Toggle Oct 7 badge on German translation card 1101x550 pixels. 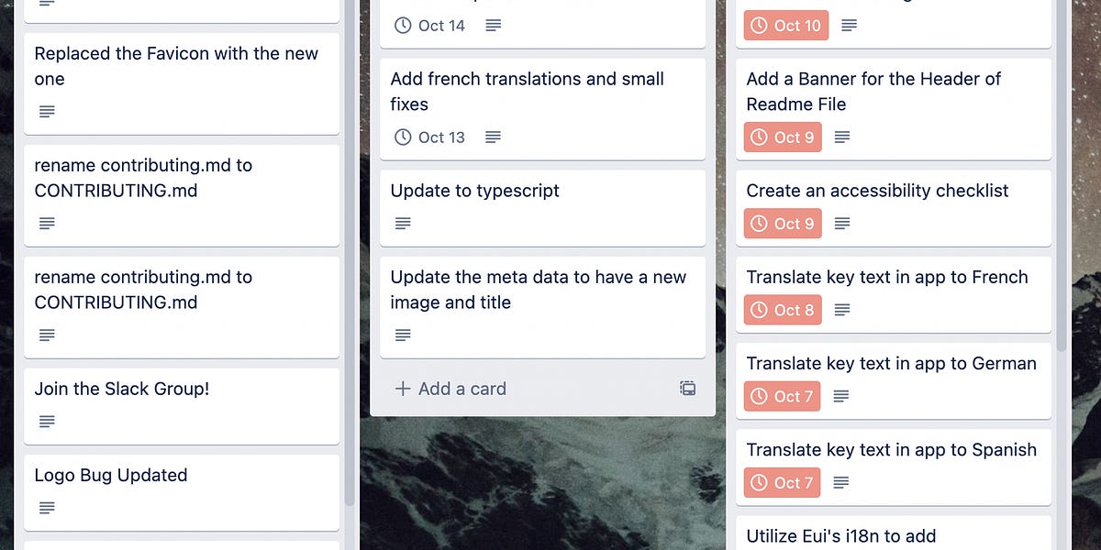(782, 396)
